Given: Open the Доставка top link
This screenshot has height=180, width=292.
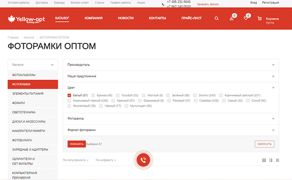Looking at the screenshot, I should point(42,2).
